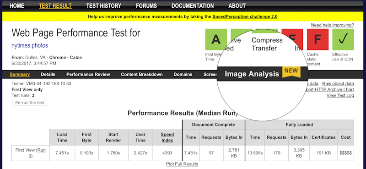Viewport: 366px width, 169px height.
Task: Click the Re-run the test button
Action: (x=30, y=103)
